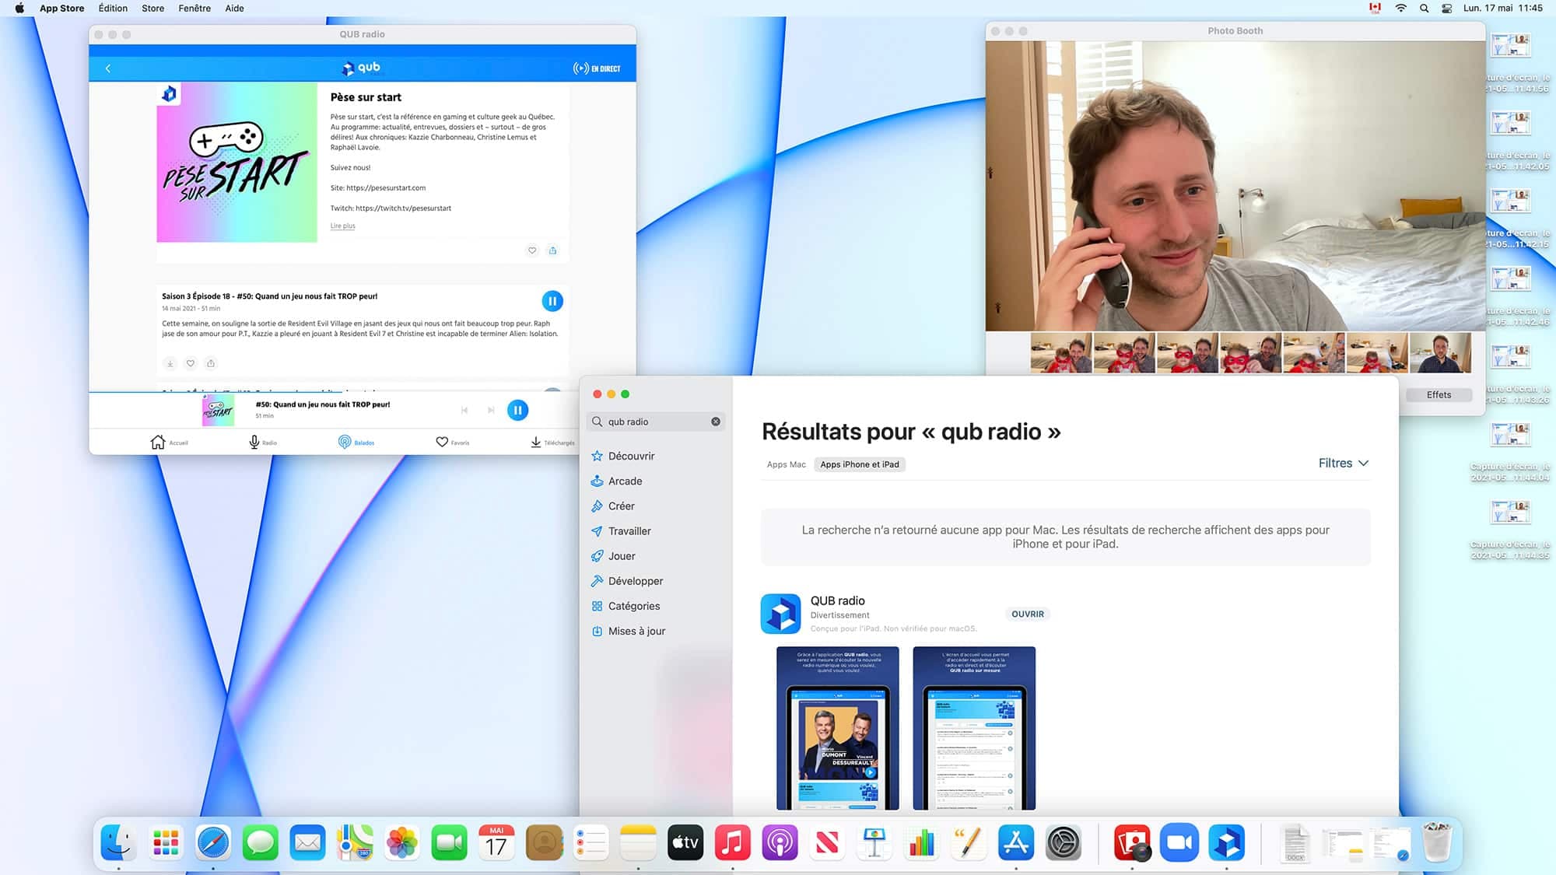Switch to the Apps Mac tab
This screenshot has height=875, width=1556.
[x=785, y=464]
